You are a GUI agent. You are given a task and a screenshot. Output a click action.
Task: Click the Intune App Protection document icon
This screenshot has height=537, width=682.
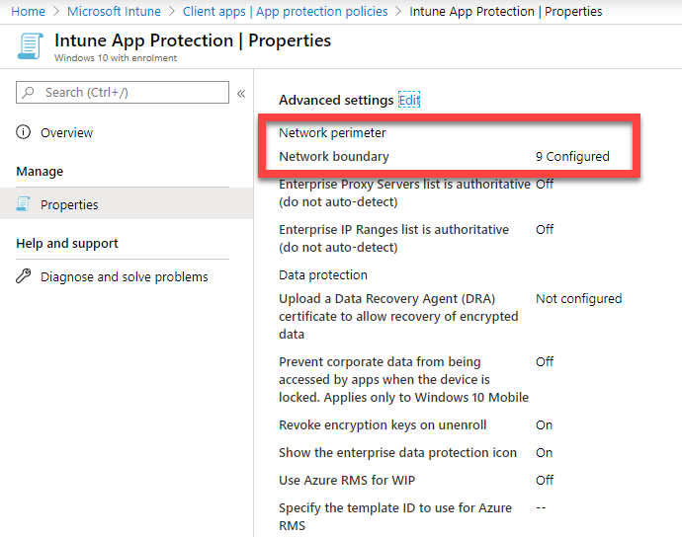(30, 46)
